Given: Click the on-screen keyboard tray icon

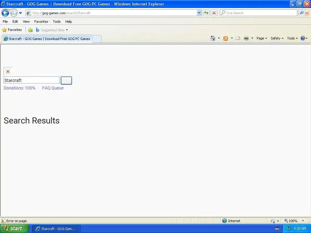Looking at the screenshot, I should (277, 229).
